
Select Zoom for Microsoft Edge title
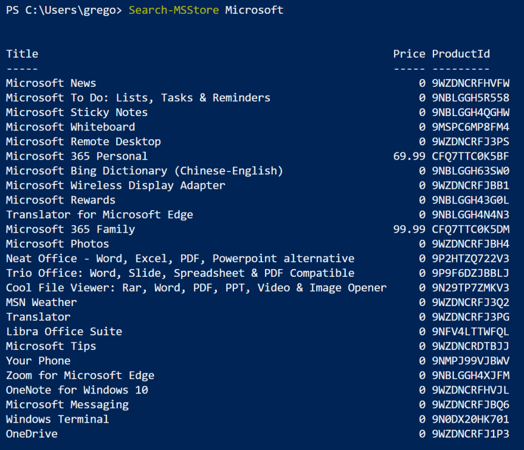tap(80, 376)
